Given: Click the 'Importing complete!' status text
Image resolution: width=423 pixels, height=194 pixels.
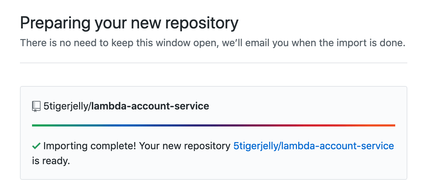Looking at the screenshot, I should [x=90, y=146].
